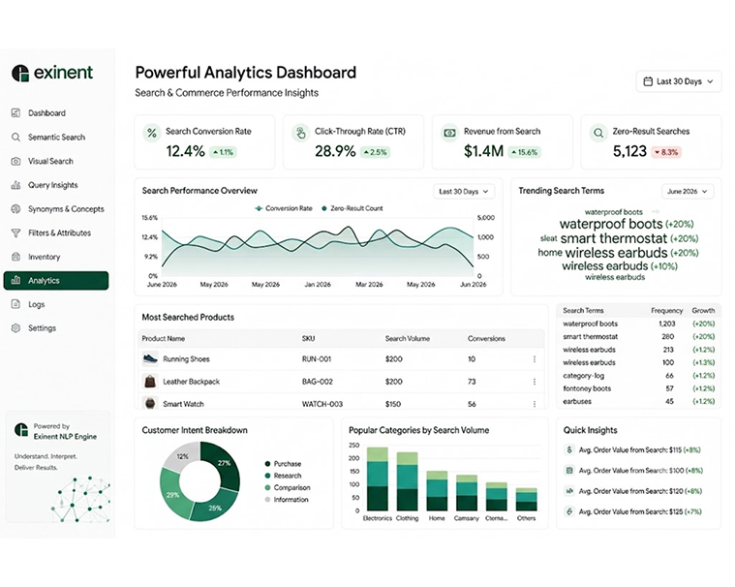Click the exinent logo icon
Image resolution: width=735 pixels, height=587 pixels.
tap(20, 73)
